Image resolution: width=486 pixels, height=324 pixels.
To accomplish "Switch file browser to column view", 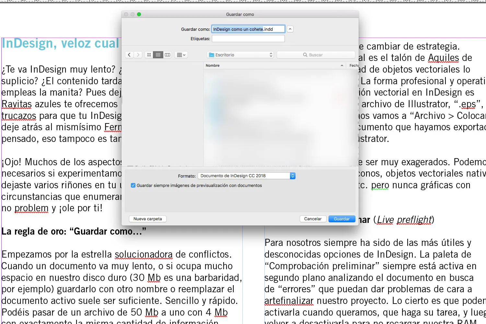I will (168, 55).
